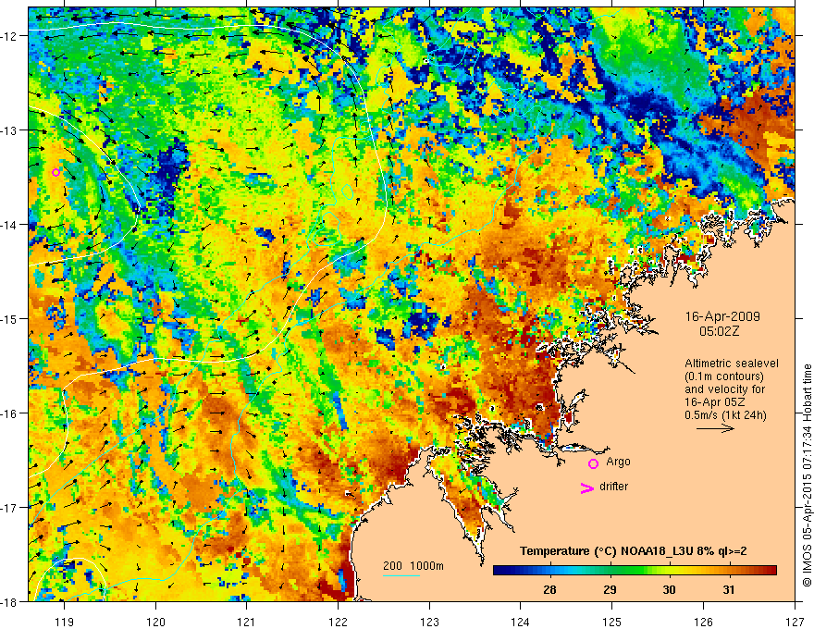The height and width of the screenshot is (629, 814).
Task: Click the longitude axis label 122
Action: tap(338, 622)
